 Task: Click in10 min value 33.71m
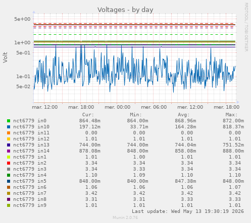139,127
